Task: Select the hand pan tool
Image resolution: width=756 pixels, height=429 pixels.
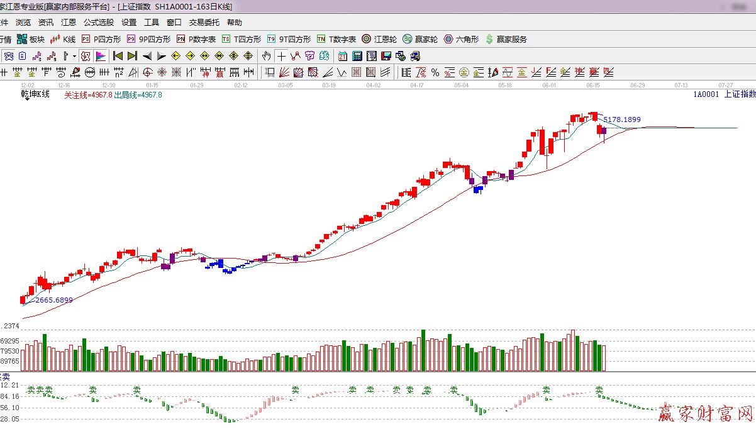Action: click(x=267, y=56)
